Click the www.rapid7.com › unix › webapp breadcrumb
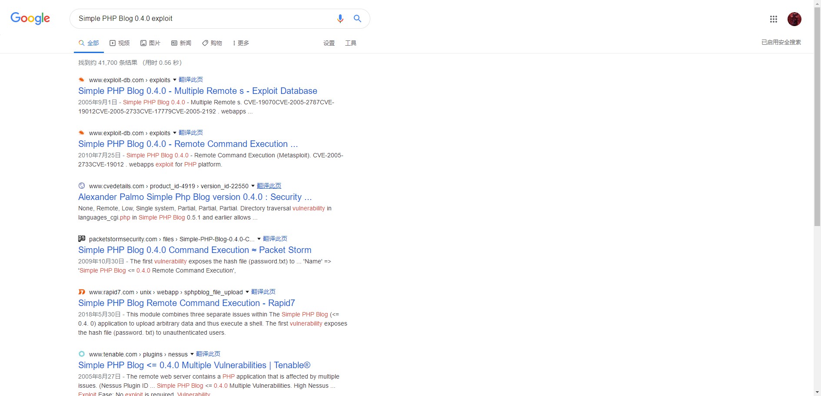821x396 pixels. (166, 292)
